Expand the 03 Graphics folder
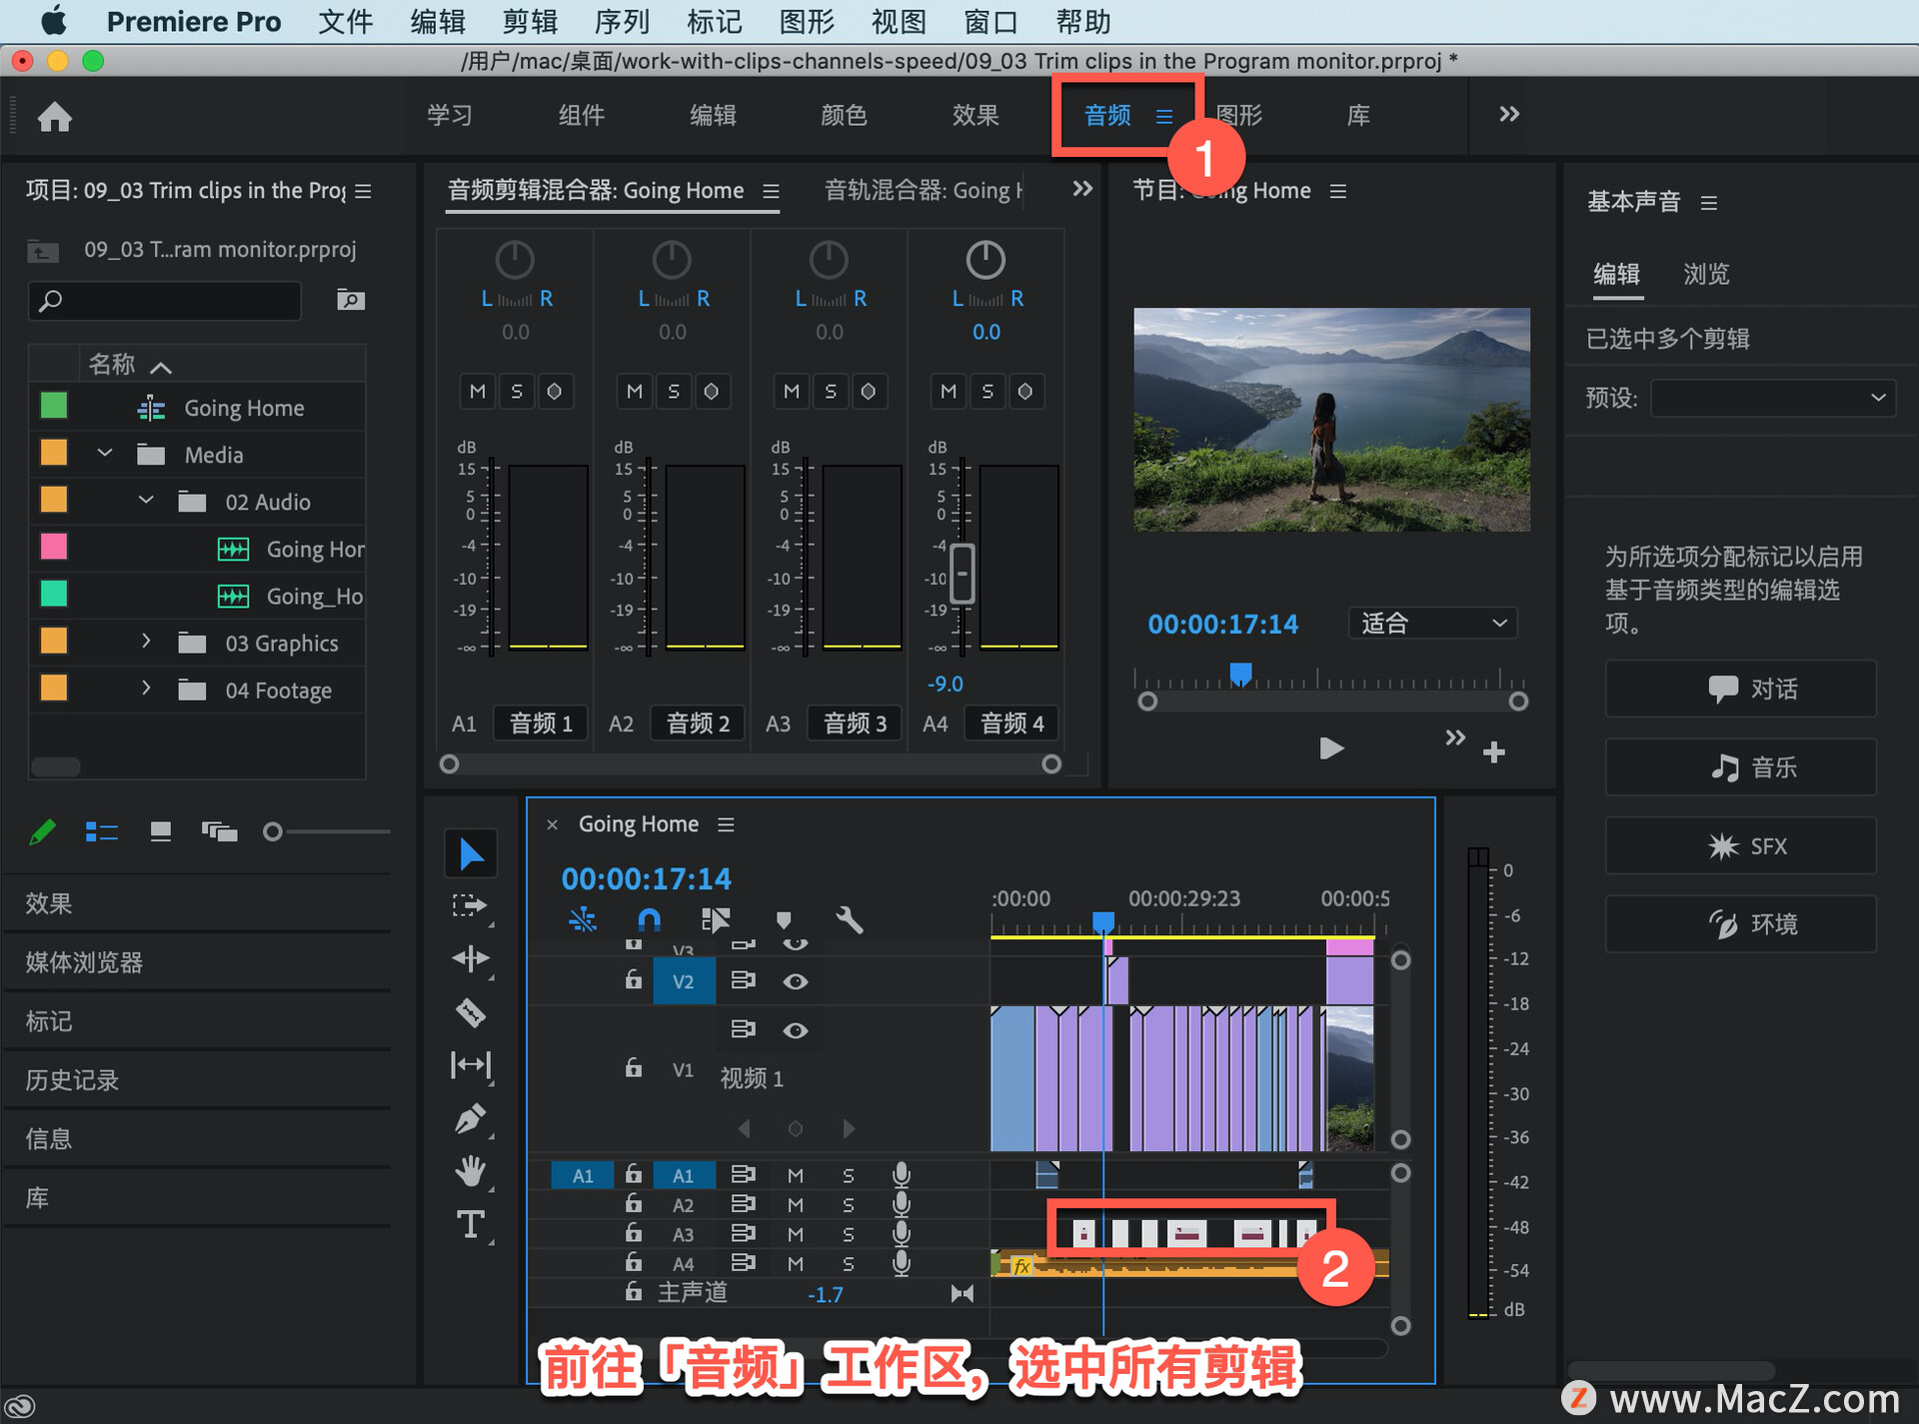 click(x=146, y=642)
